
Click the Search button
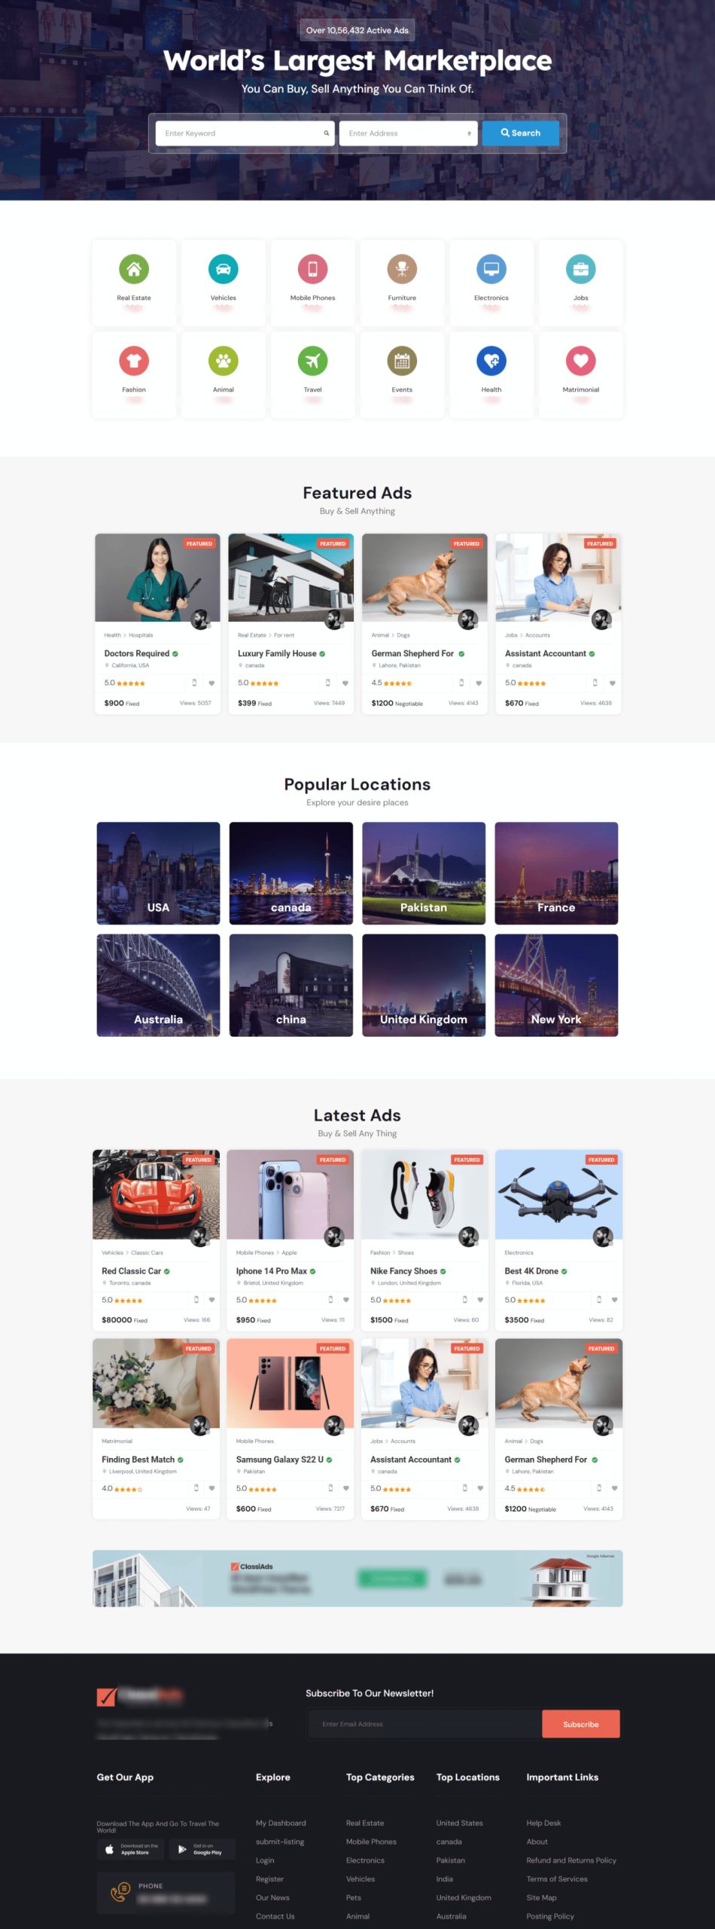pos(521,133)
